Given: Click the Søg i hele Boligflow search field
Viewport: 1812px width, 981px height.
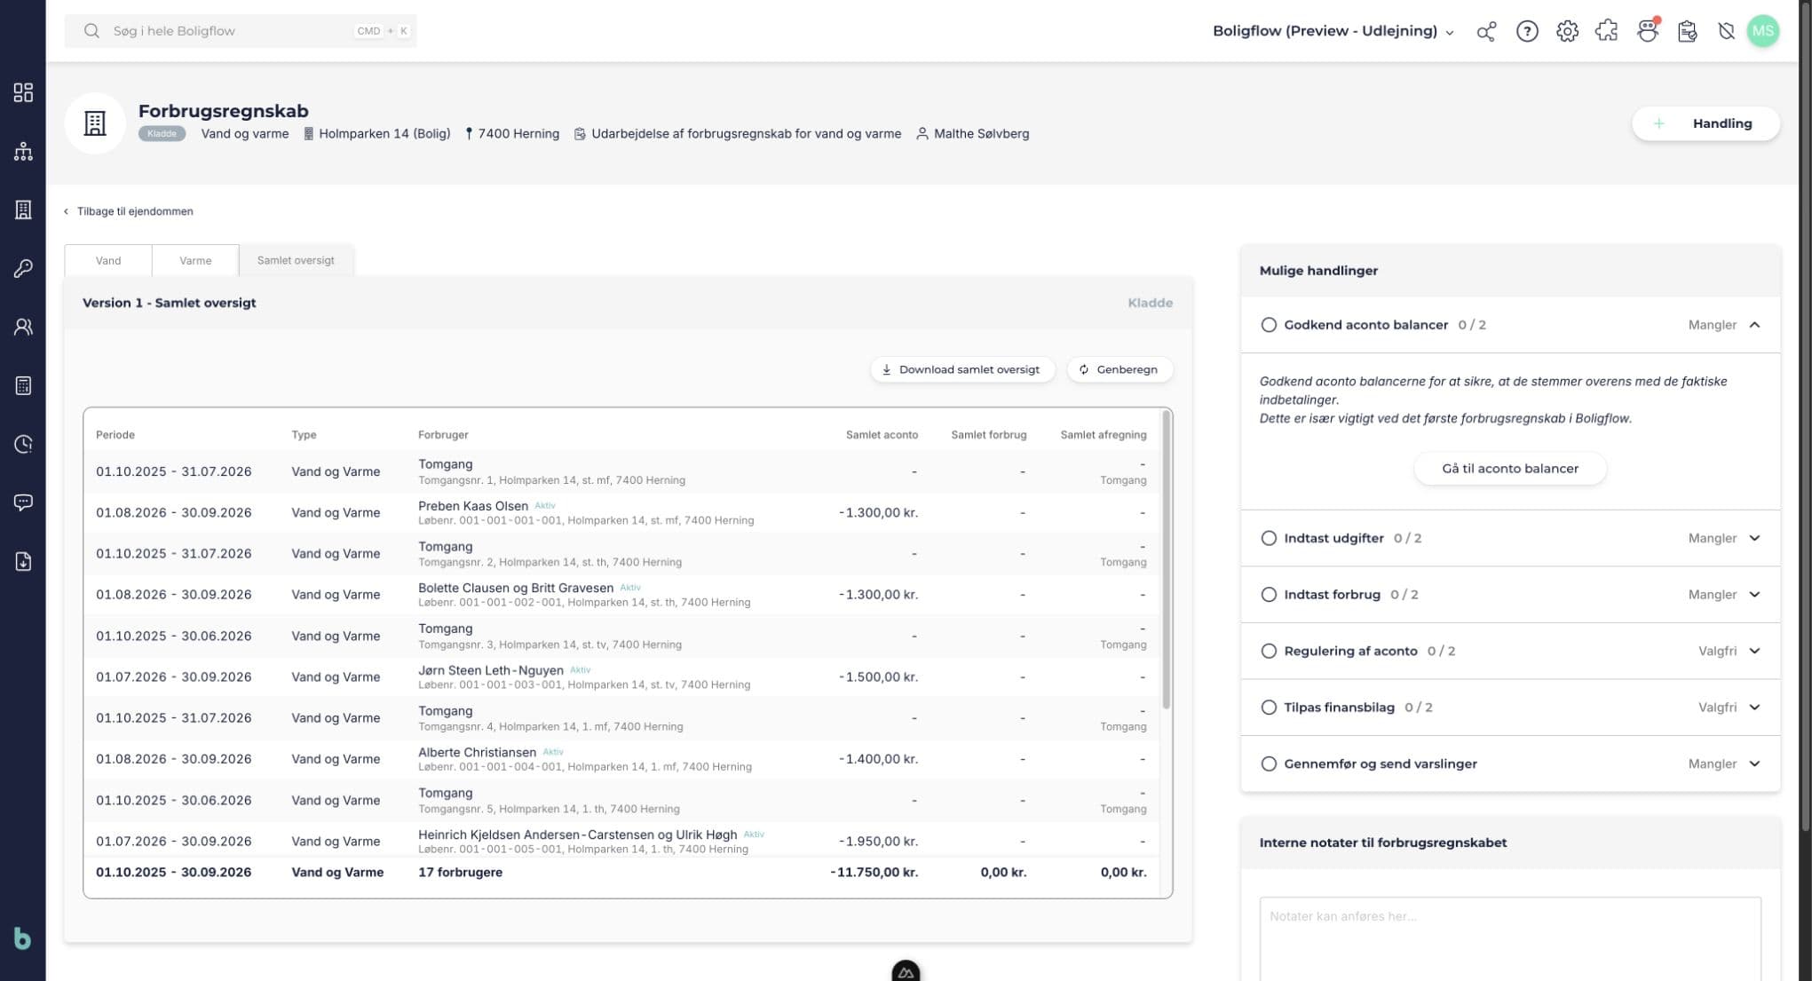Looking at the screenshot, I should (241, 31).
